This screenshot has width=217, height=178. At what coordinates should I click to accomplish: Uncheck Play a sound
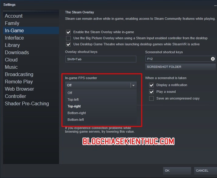coord(151,92)
